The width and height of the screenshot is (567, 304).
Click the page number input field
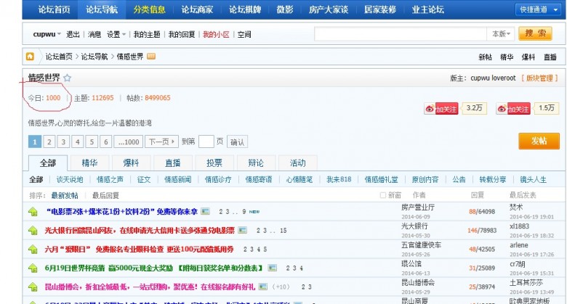[x=206, y=142]
